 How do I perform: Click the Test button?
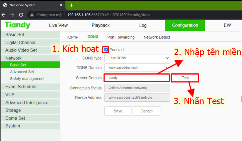(185, 78)
